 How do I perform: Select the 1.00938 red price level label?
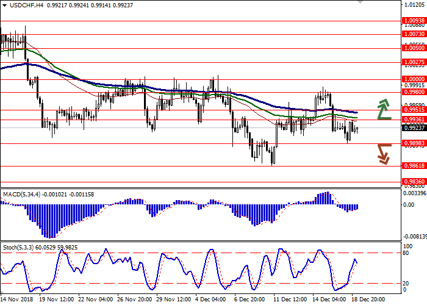414,20
